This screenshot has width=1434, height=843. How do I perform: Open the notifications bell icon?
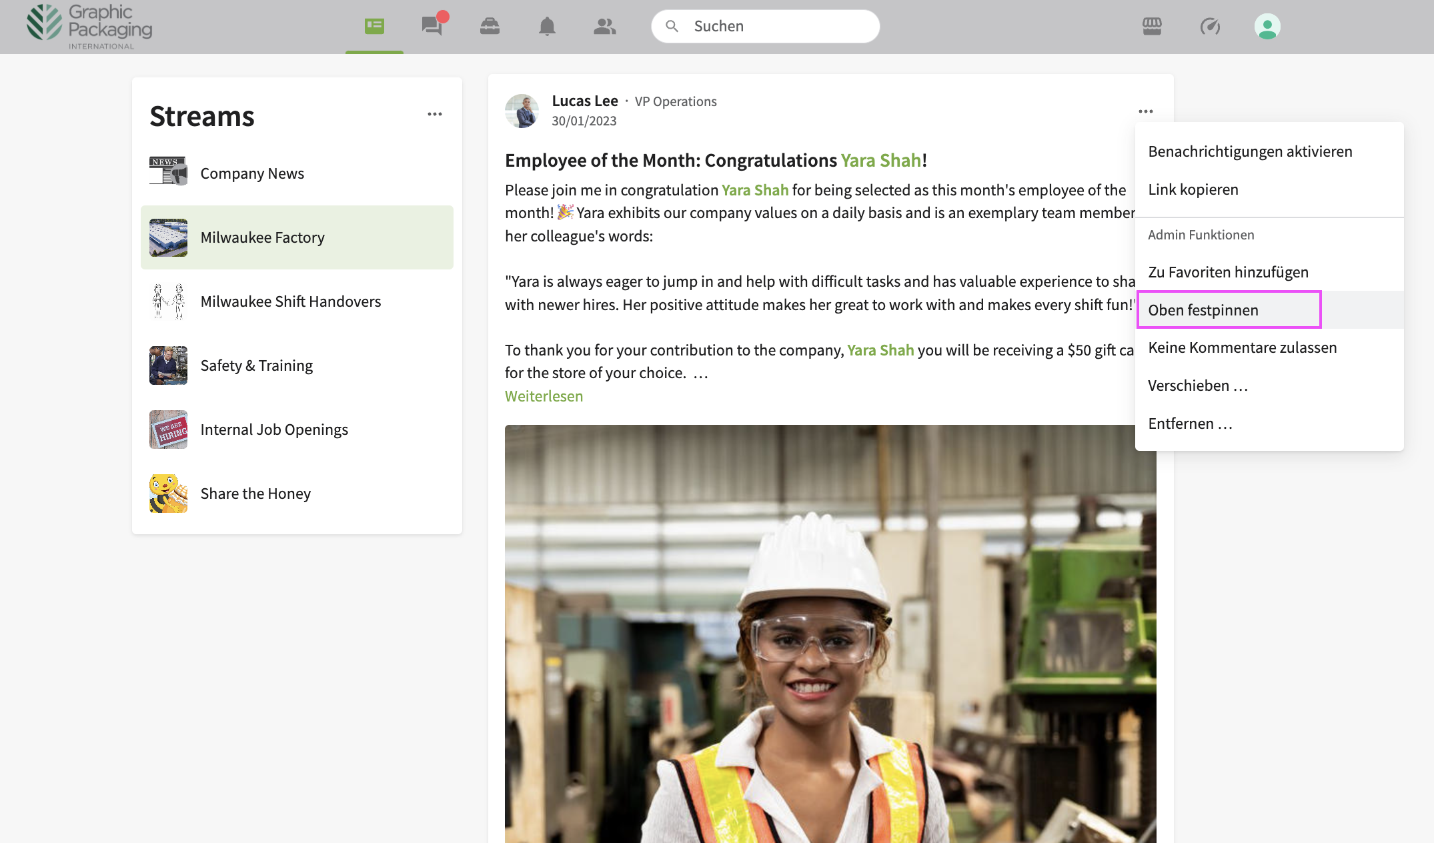coord(547,26)
